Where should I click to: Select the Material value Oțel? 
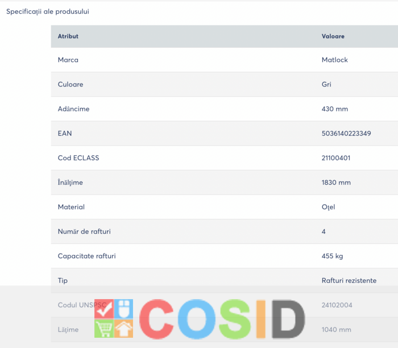tap(328, 207)
